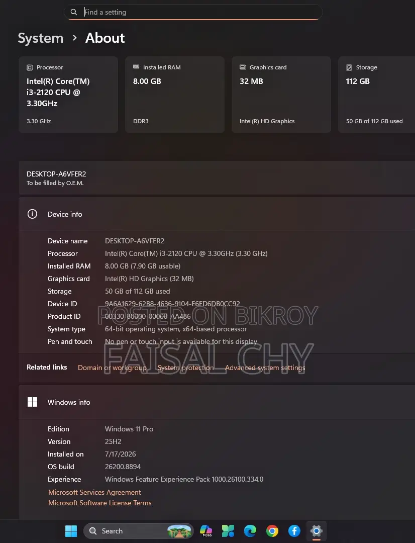Click the search magnifier icon in settings
Screen dimensions: 415x543
74,12
